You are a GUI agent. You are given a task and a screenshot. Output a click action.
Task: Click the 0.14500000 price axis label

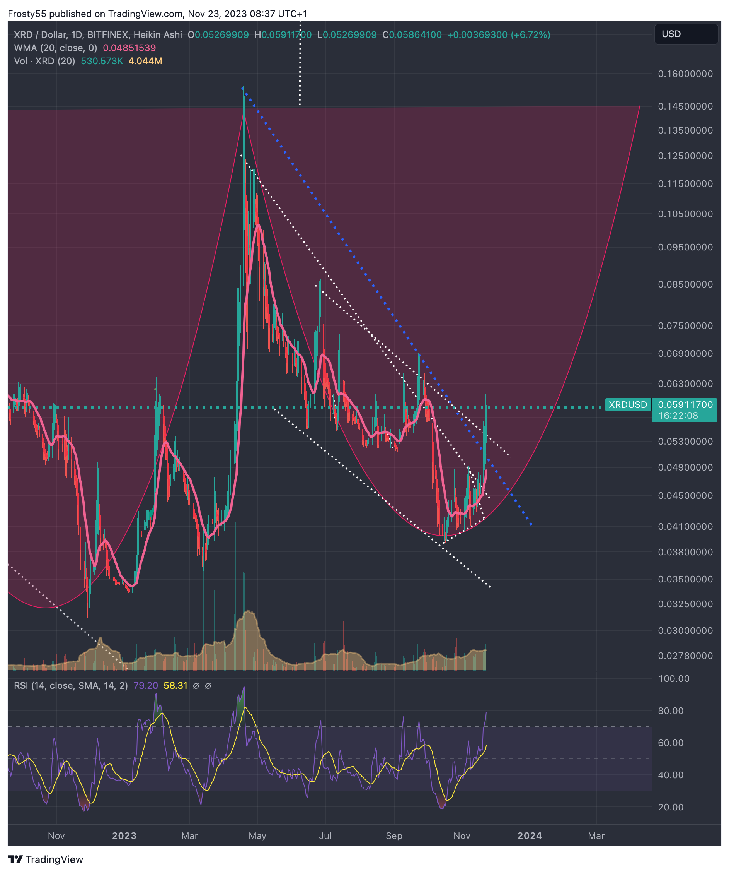[x=685, y=106]
